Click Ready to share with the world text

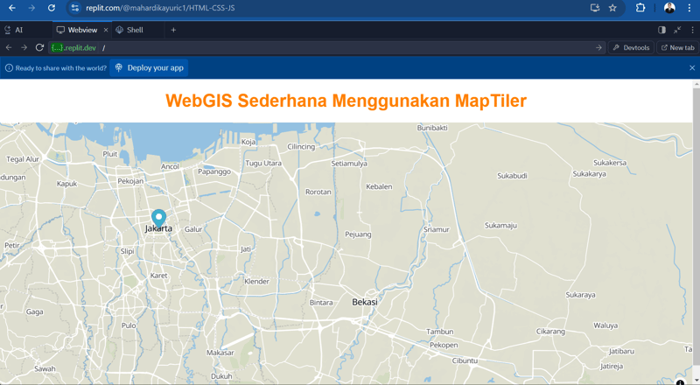(61, 68)
